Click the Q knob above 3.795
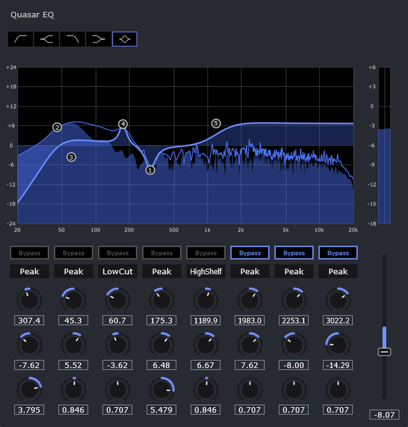408x427 pixels. (30, 389)
